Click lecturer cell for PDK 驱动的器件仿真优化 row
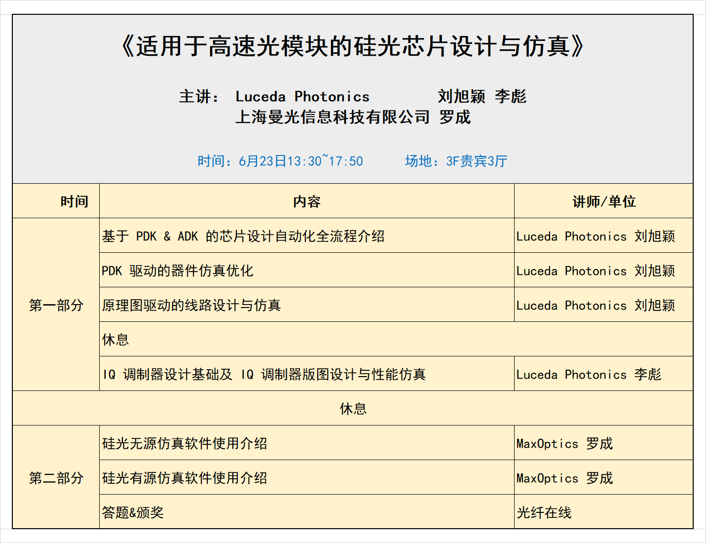The width and height of the screenshot is (706, 543). 604,270
